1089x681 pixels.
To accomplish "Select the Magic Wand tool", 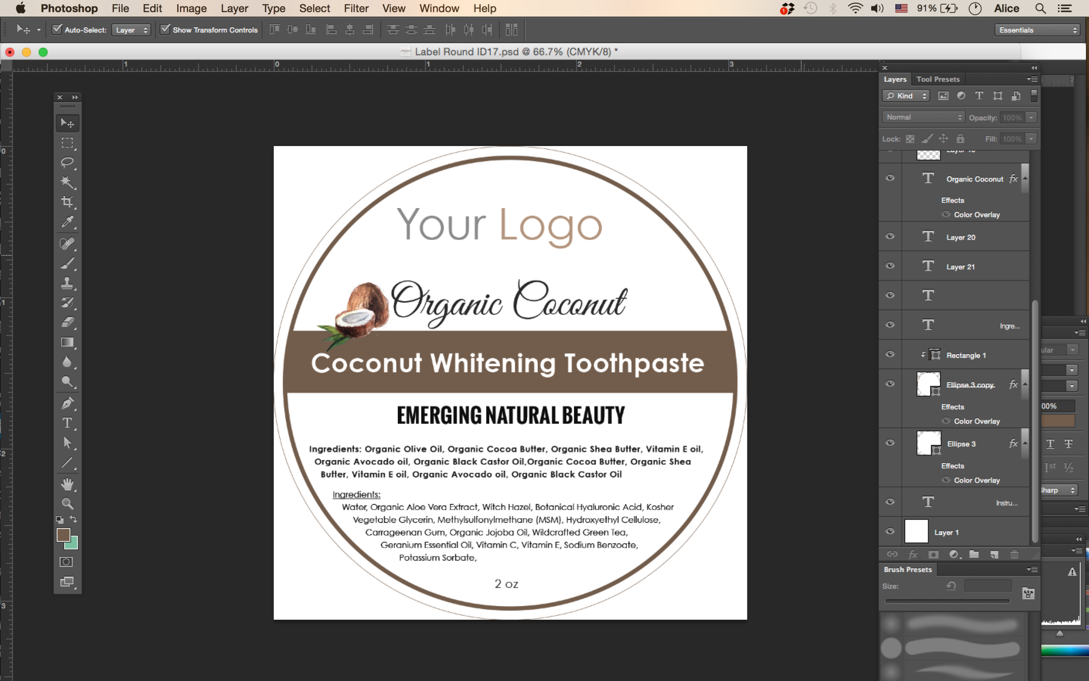I will tap(68, 182).
